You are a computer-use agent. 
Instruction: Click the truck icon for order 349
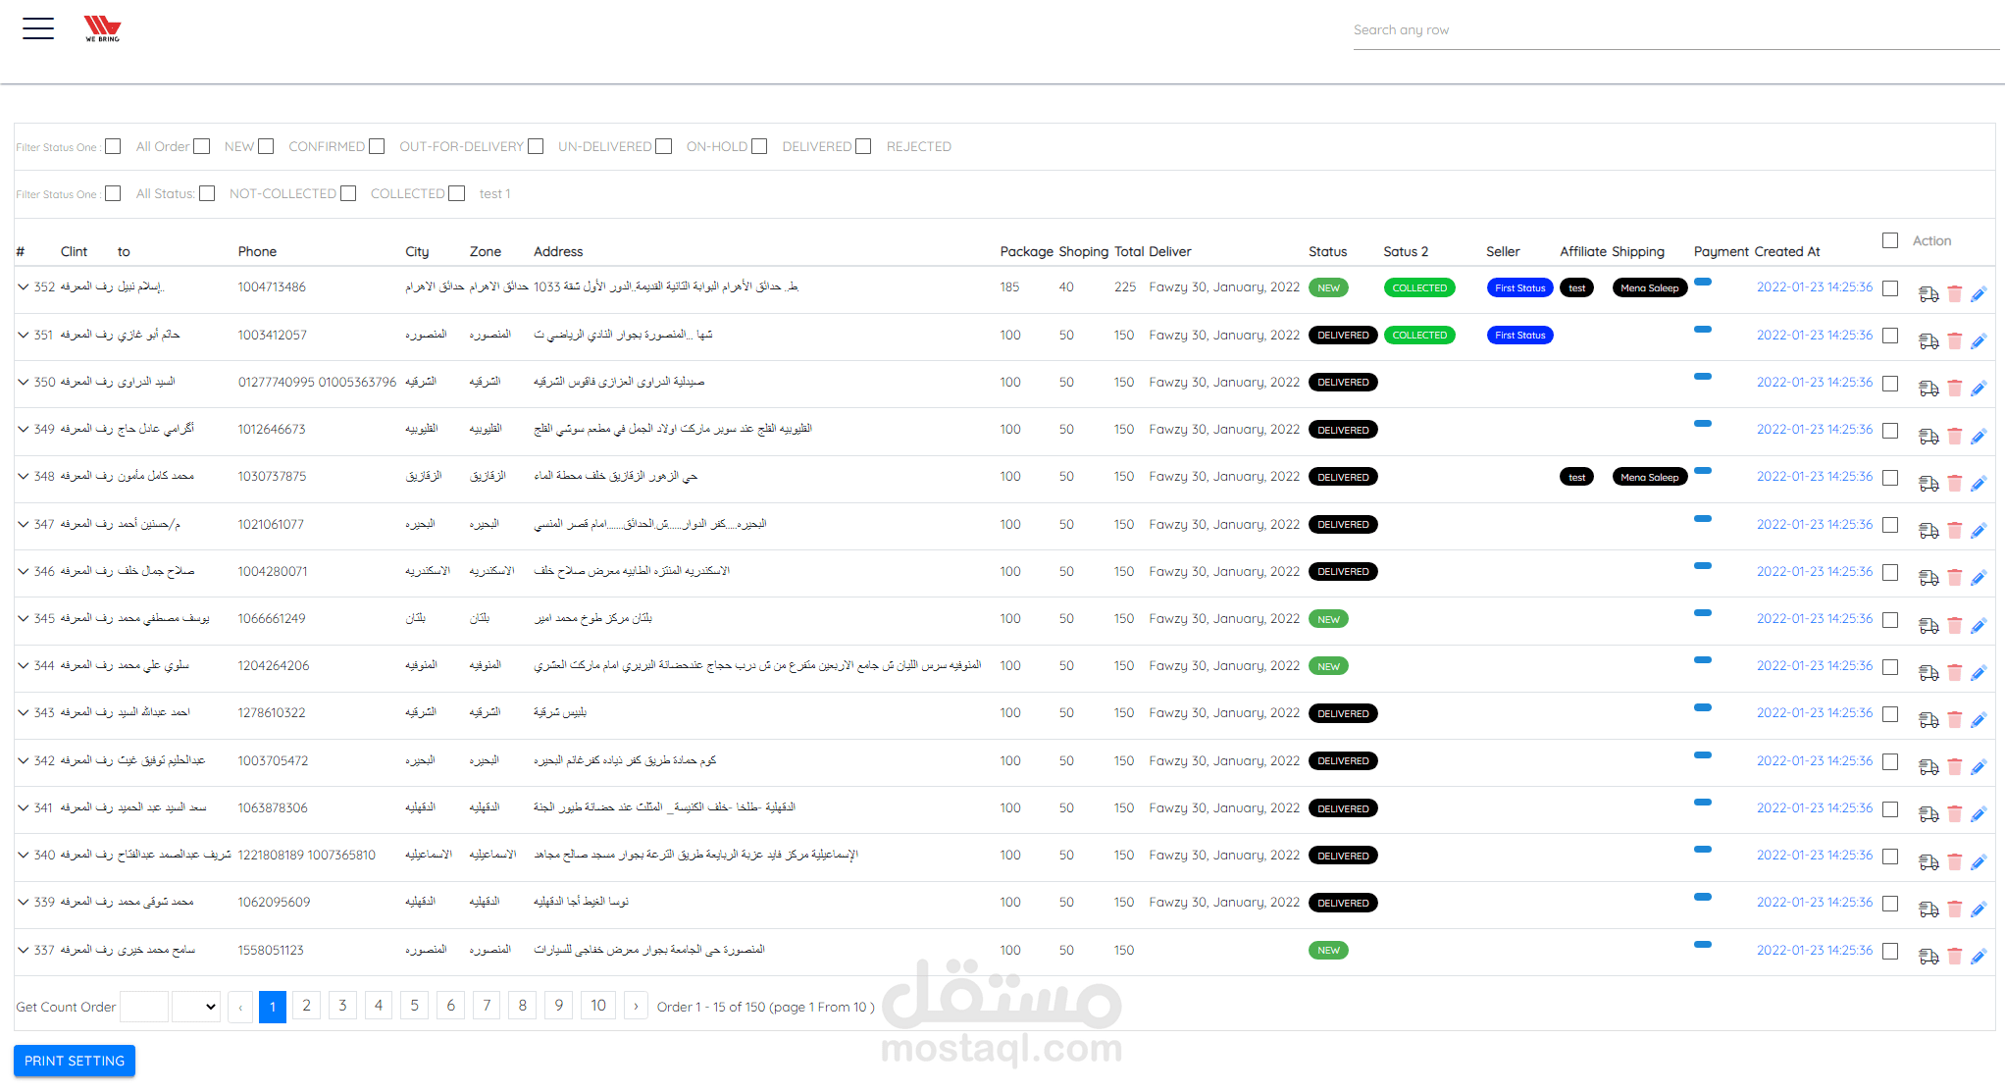[1928, 436]
